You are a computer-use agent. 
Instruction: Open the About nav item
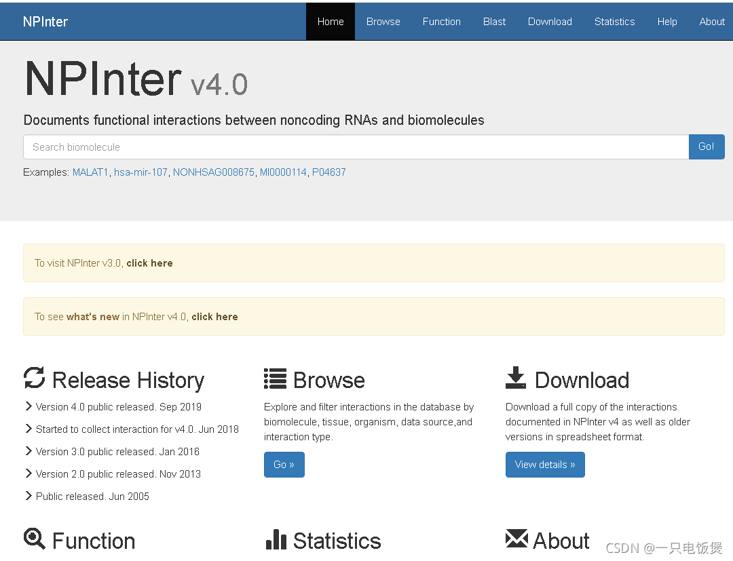711,22
